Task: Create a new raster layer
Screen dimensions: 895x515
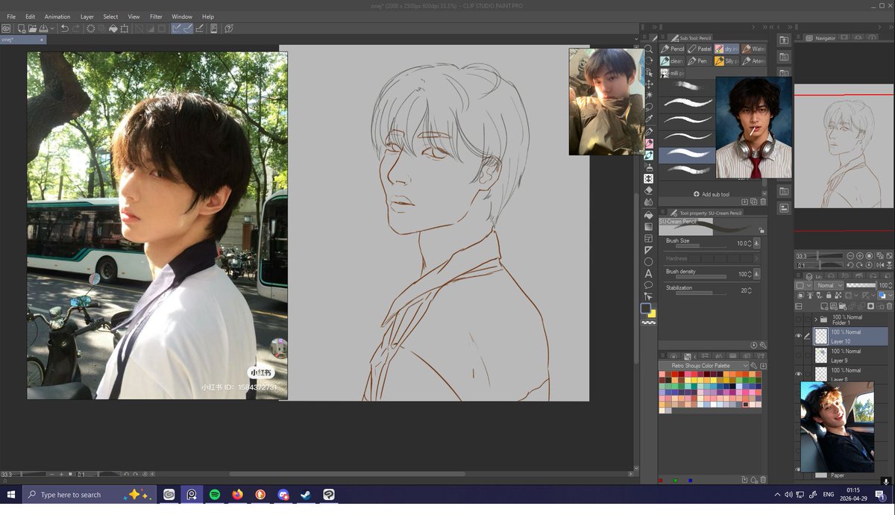Action: 824,306
